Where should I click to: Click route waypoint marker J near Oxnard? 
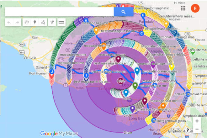52,72
